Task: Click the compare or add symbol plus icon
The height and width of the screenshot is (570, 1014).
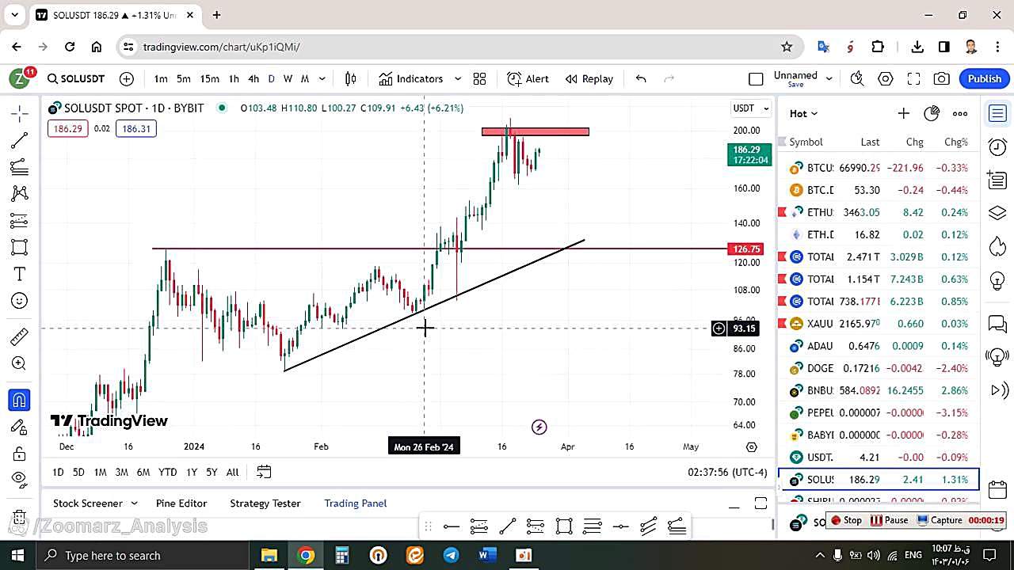Action: pyautogui.click(x=127, y=78)
